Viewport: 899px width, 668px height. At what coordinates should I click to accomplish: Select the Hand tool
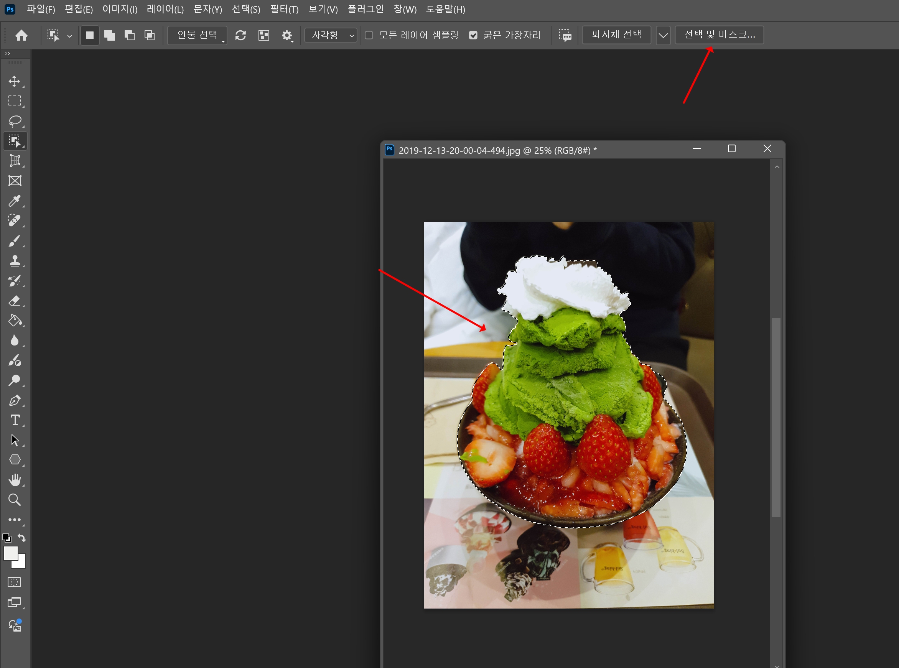click(x=15, y=480)
